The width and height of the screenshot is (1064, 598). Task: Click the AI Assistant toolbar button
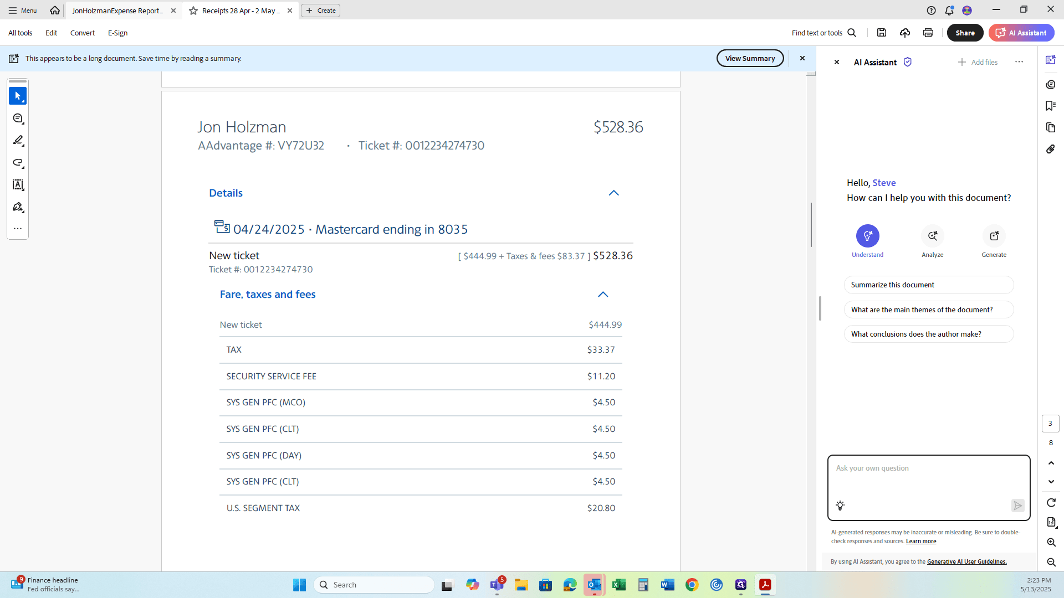coord(1021,33)
